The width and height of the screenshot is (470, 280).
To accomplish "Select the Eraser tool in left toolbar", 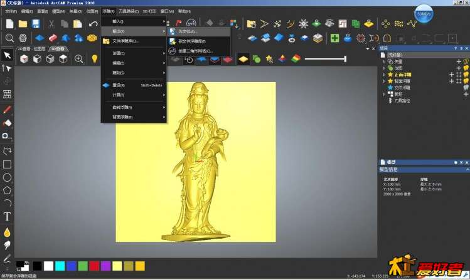I will tap(7, 123).
